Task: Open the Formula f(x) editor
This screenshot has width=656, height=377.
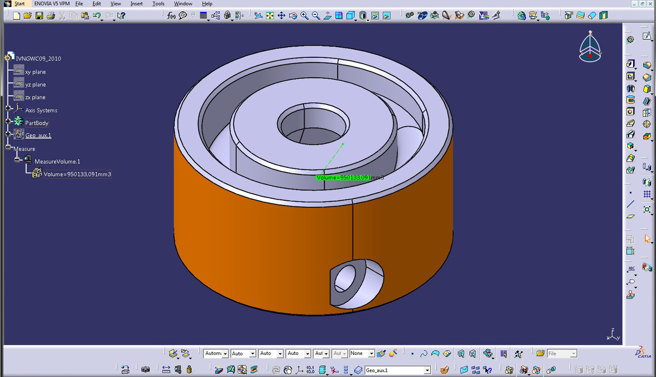Action: coord(171,16)
